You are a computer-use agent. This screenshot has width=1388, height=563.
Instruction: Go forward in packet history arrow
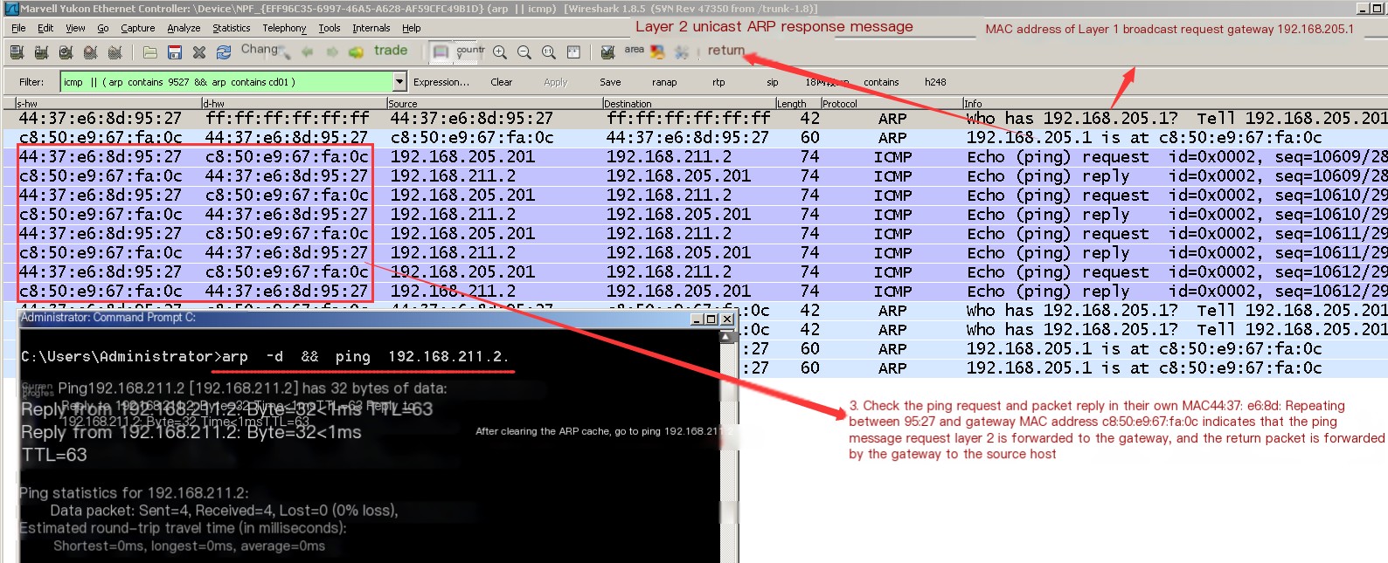pyautogui.click(x=332, y=52)
